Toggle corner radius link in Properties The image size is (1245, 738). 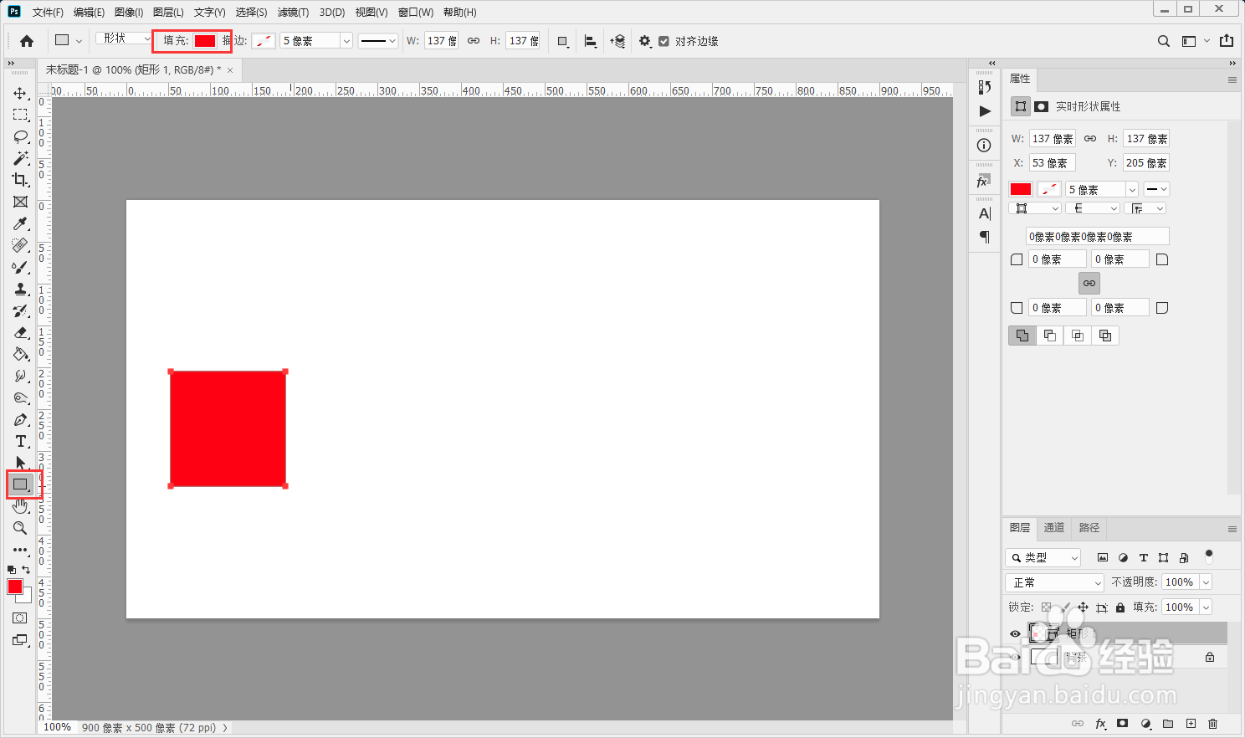click(1089, 284)
